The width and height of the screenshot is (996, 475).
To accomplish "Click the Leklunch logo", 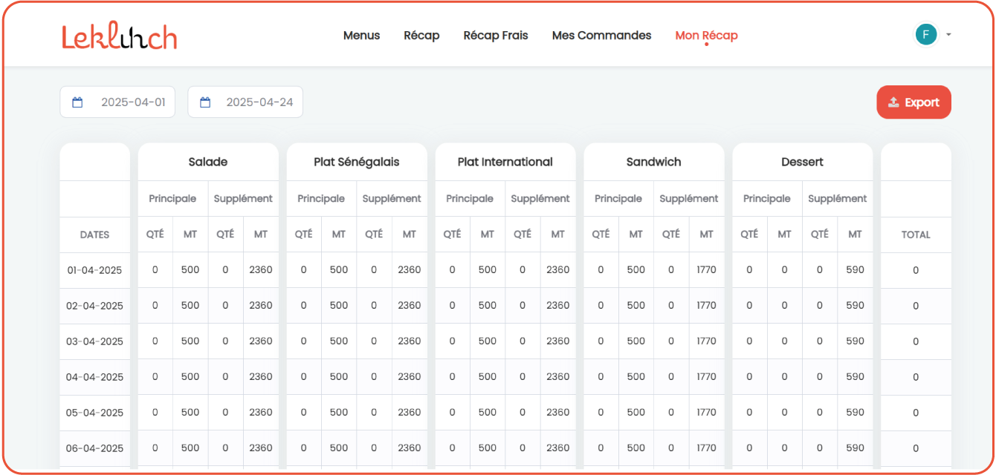I will pyautogui.click(x=120, y=36).
